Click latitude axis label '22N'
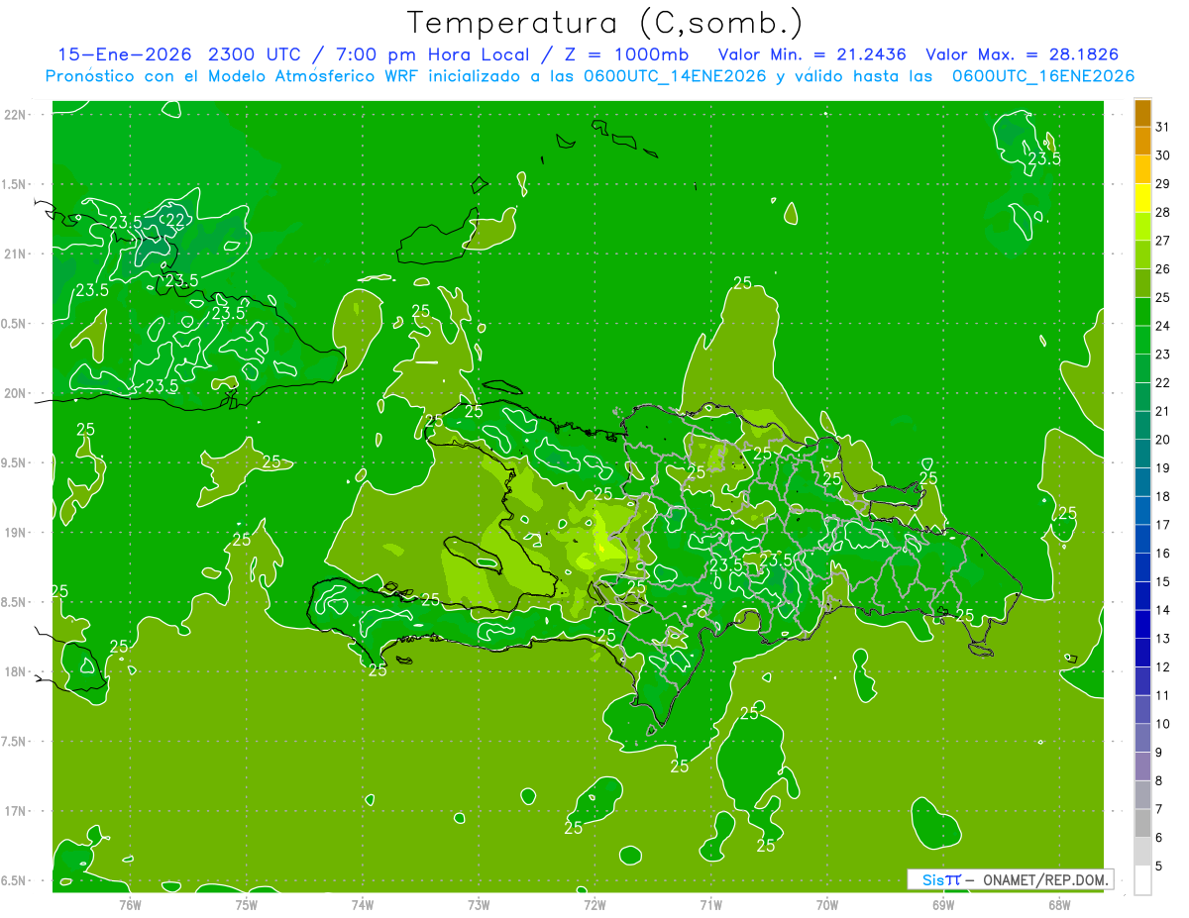Screen dimensions: 1189x918 [x=17, y=115]
